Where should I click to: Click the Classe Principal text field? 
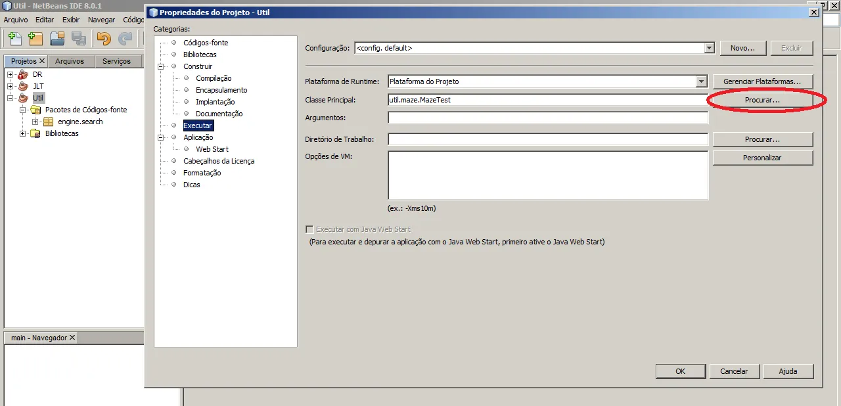pos(547,100)
